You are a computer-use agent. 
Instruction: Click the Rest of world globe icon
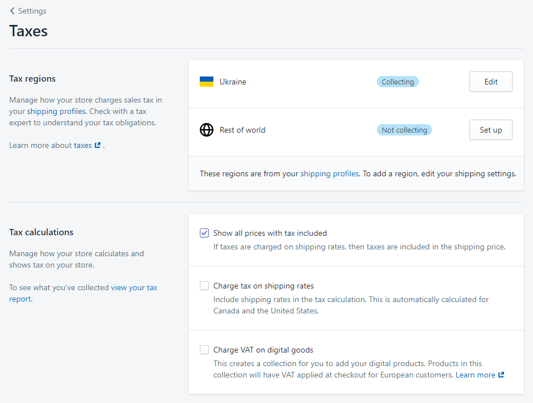point(207,130)
